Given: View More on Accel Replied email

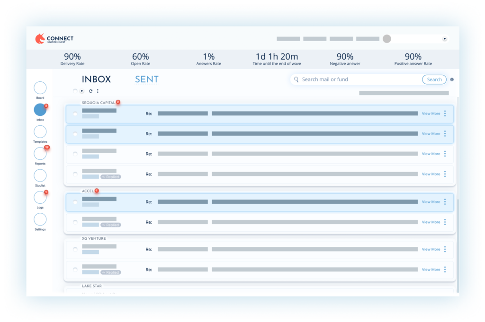Looking at the screenshot, I should tap(431, 222).
